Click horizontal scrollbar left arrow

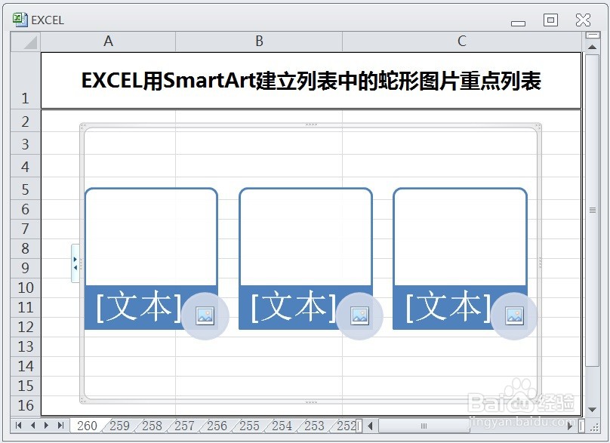(x=371, y=426)
